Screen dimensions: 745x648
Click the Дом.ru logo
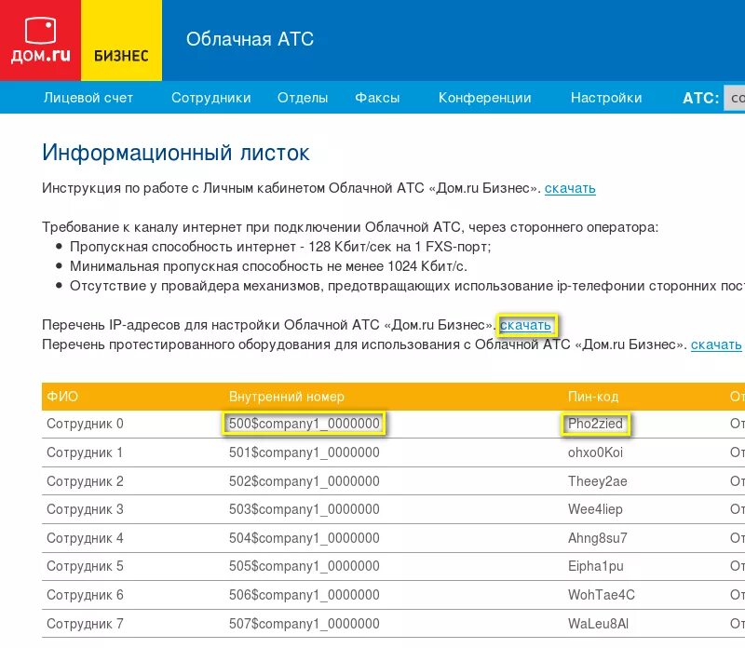coord(40,40)
